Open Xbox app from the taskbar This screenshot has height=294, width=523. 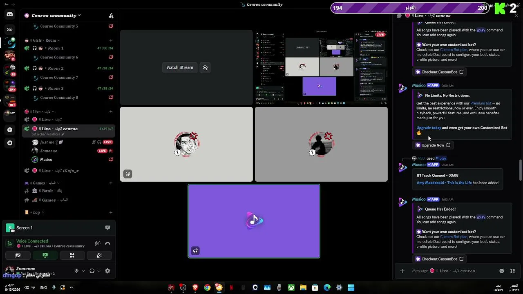(x=291, y=287)
